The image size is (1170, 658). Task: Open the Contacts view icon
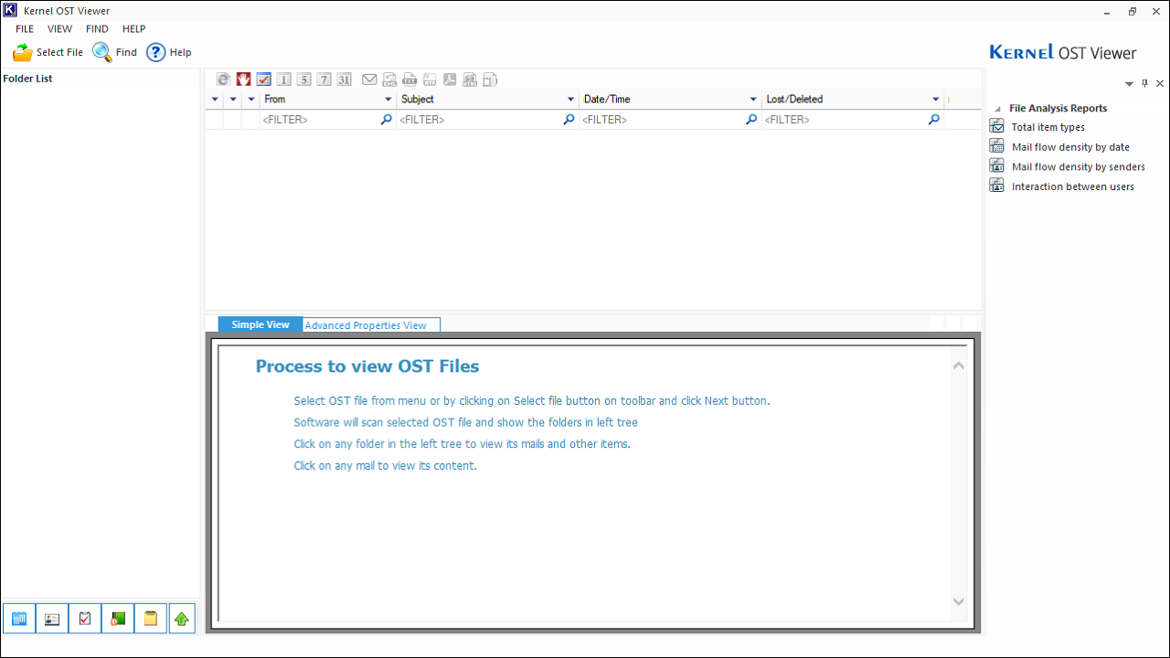(x=51, y=618)
